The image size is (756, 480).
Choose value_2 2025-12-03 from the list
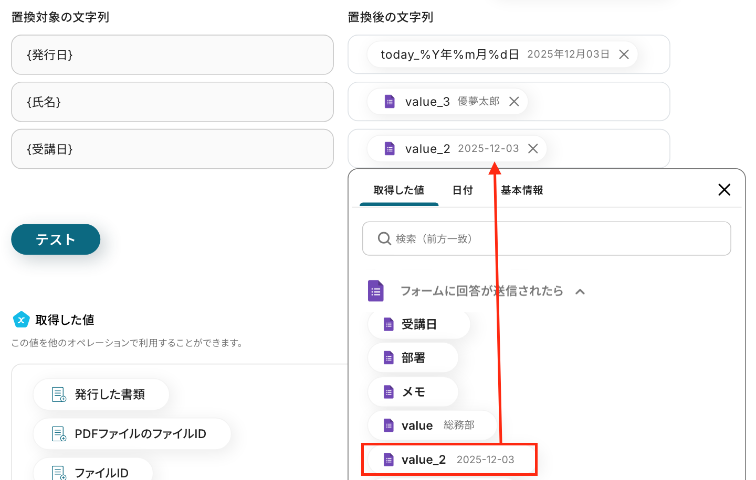point(449,460)
